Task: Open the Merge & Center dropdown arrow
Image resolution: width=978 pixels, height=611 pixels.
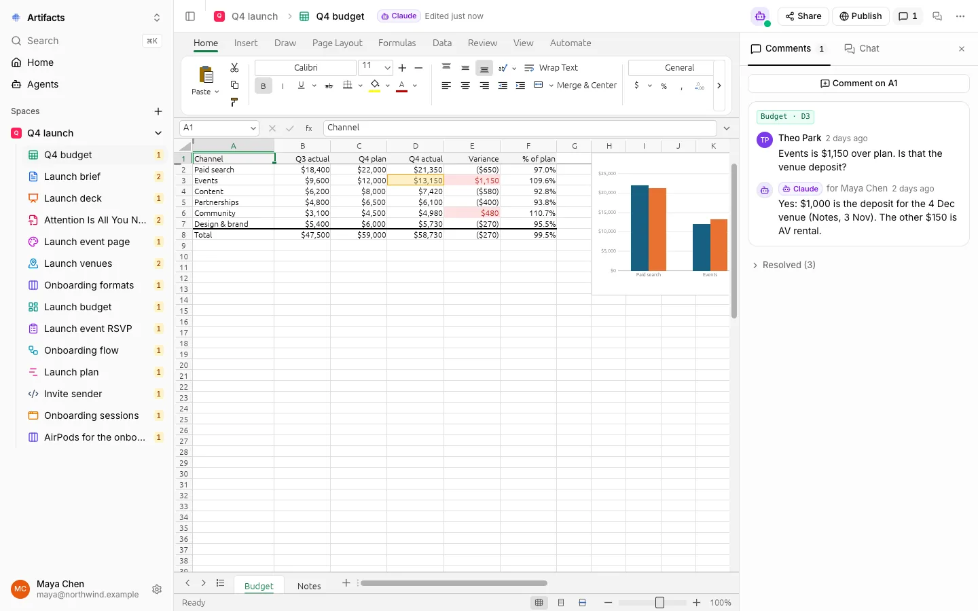Action: [x=551, y=86]
